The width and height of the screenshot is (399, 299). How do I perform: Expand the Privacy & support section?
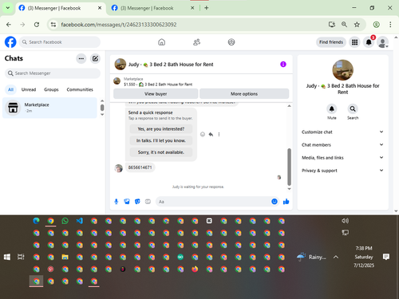pos(342,171)
